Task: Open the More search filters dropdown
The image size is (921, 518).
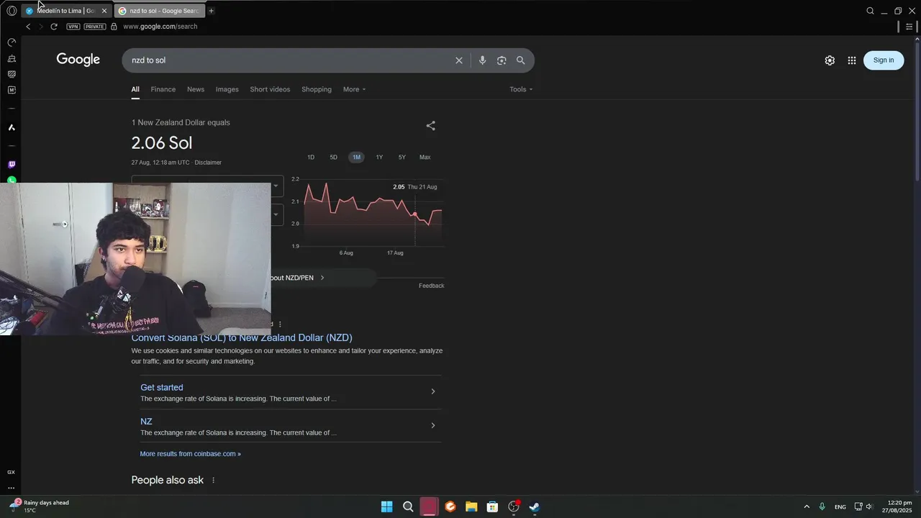Action: [354, 89]
